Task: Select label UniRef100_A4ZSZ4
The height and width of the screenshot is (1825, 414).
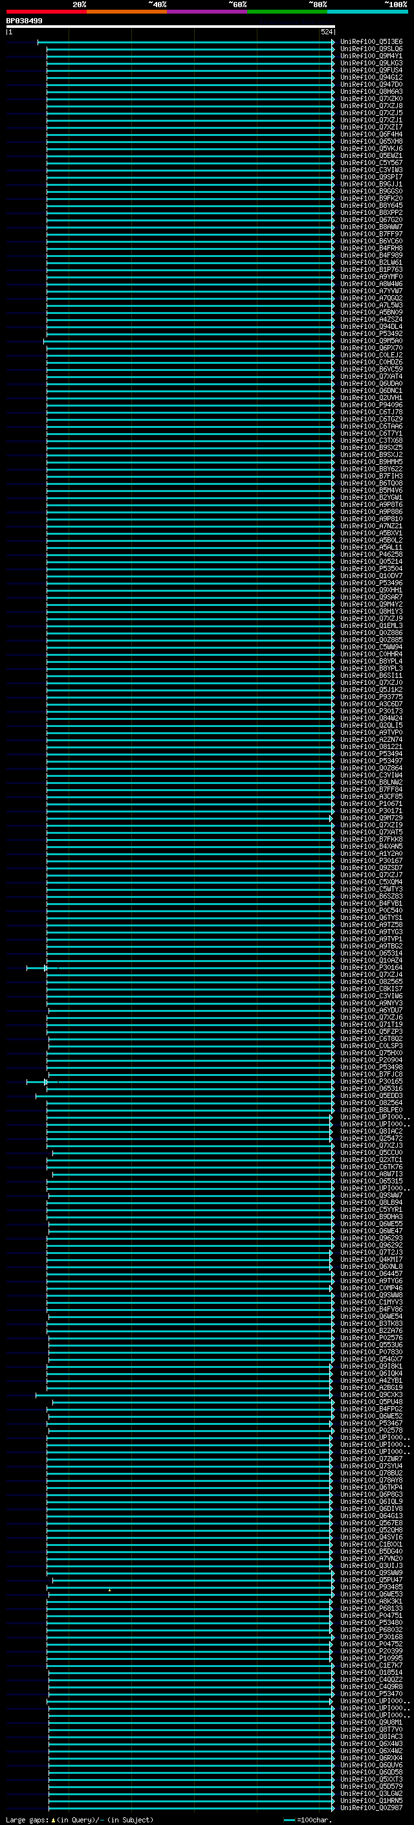Action: (x=371, y=320)
